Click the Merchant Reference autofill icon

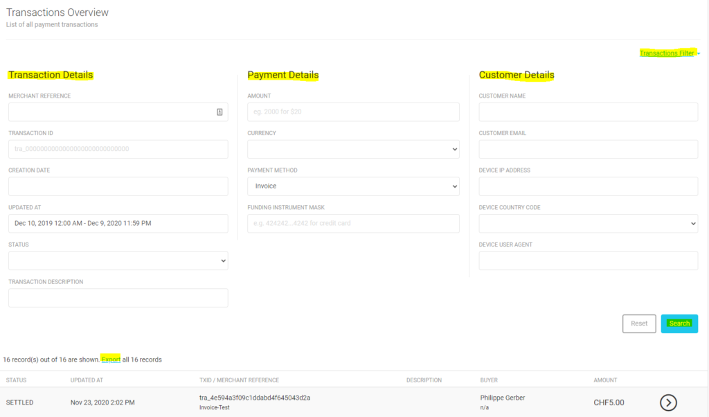point(219,112)
